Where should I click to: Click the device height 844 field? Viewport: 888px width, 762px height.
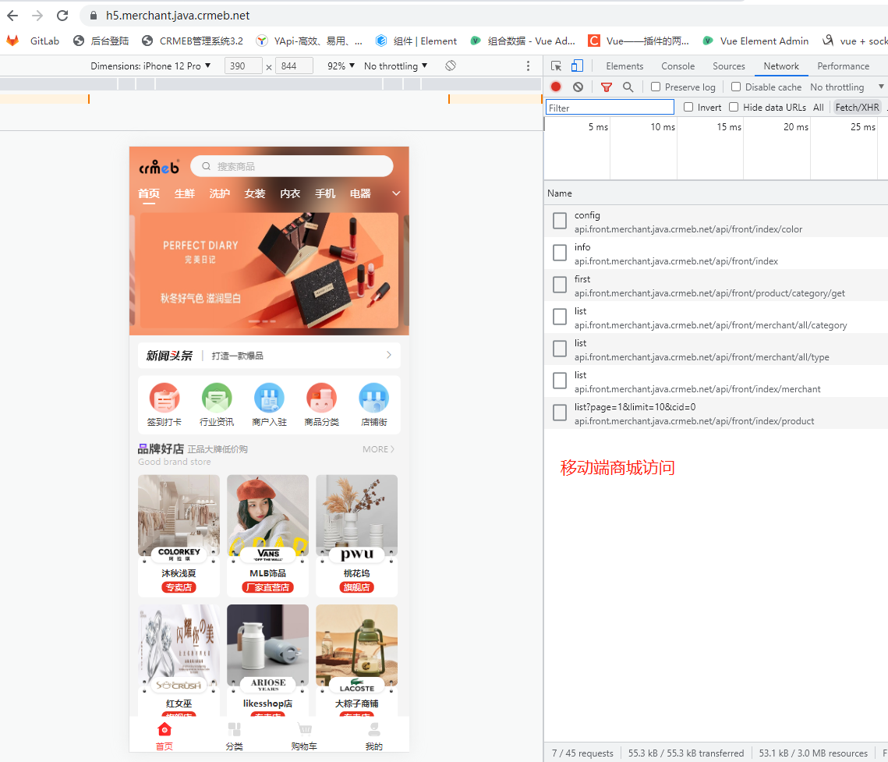pyautogui.click(x=295, y=66)
